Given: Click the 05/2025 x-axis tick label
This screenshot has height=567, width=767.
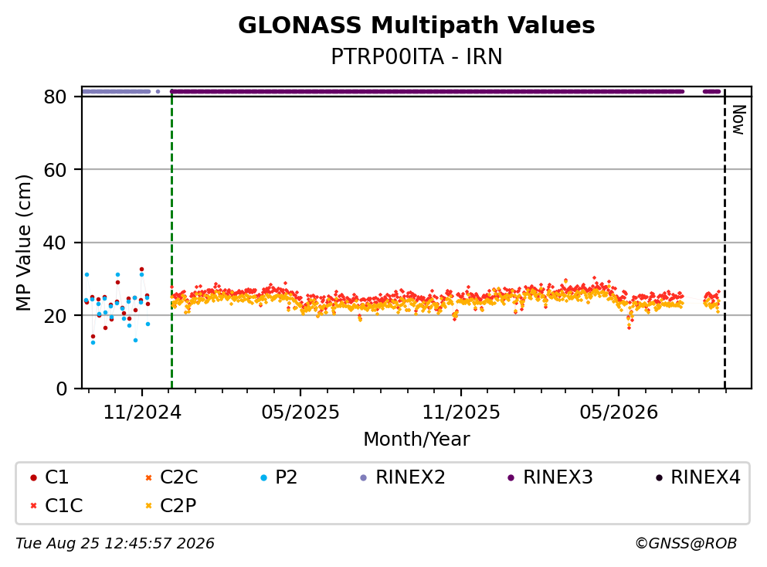Looking at the screenshot, I should pyautogui.click(x=300, y=413).
